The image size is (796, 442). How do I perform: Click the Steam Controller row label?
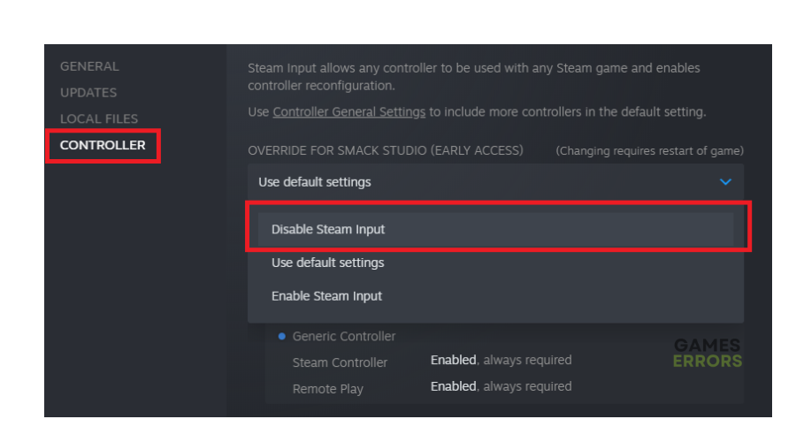click(340, 362)
